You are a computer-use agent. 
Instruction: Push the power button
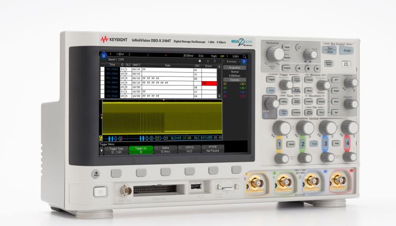click(x=100, y=192)
